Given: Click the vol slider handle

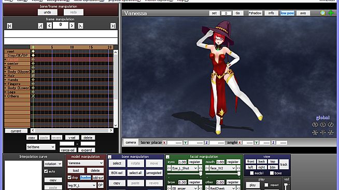Looking at the screenshot, I should pyautogui.click(x=286, y=185).
